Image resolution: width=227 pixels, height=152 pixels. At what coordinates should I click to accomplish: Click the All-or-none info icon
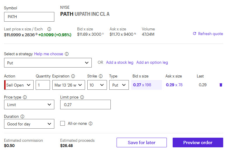tap(91, 124)
